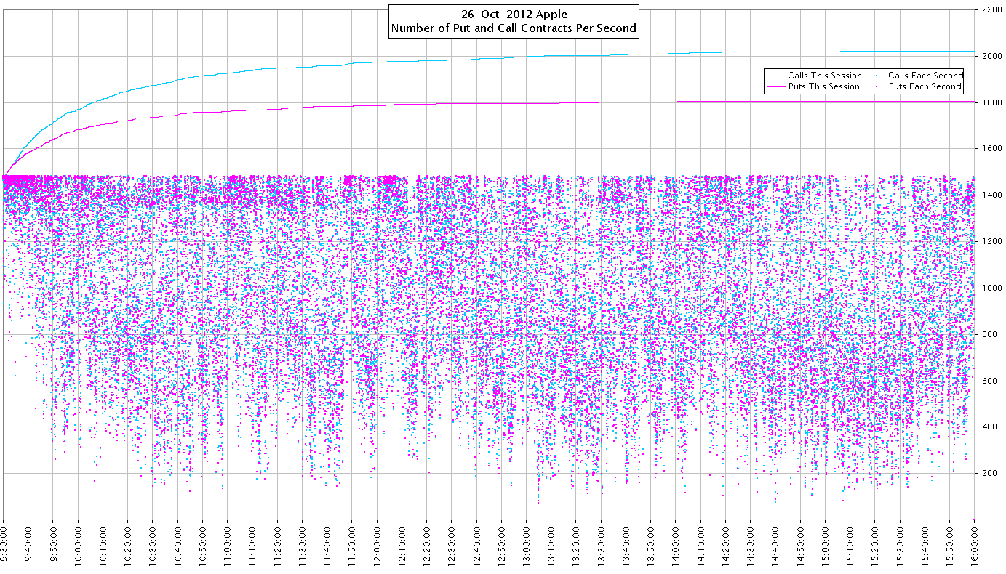Click legend entry "Calls This Session"
Image resolution: width=1006 pixels, height=574 pixels.
825,76
